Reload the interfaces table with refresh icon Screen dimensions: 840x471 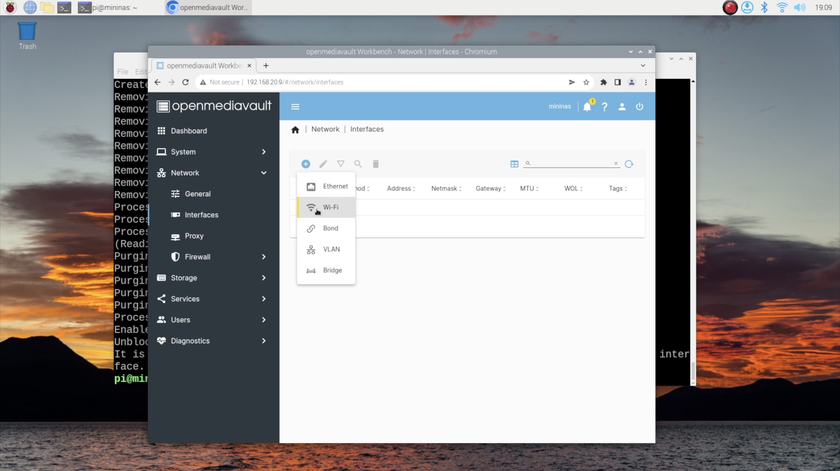point(629,164)
